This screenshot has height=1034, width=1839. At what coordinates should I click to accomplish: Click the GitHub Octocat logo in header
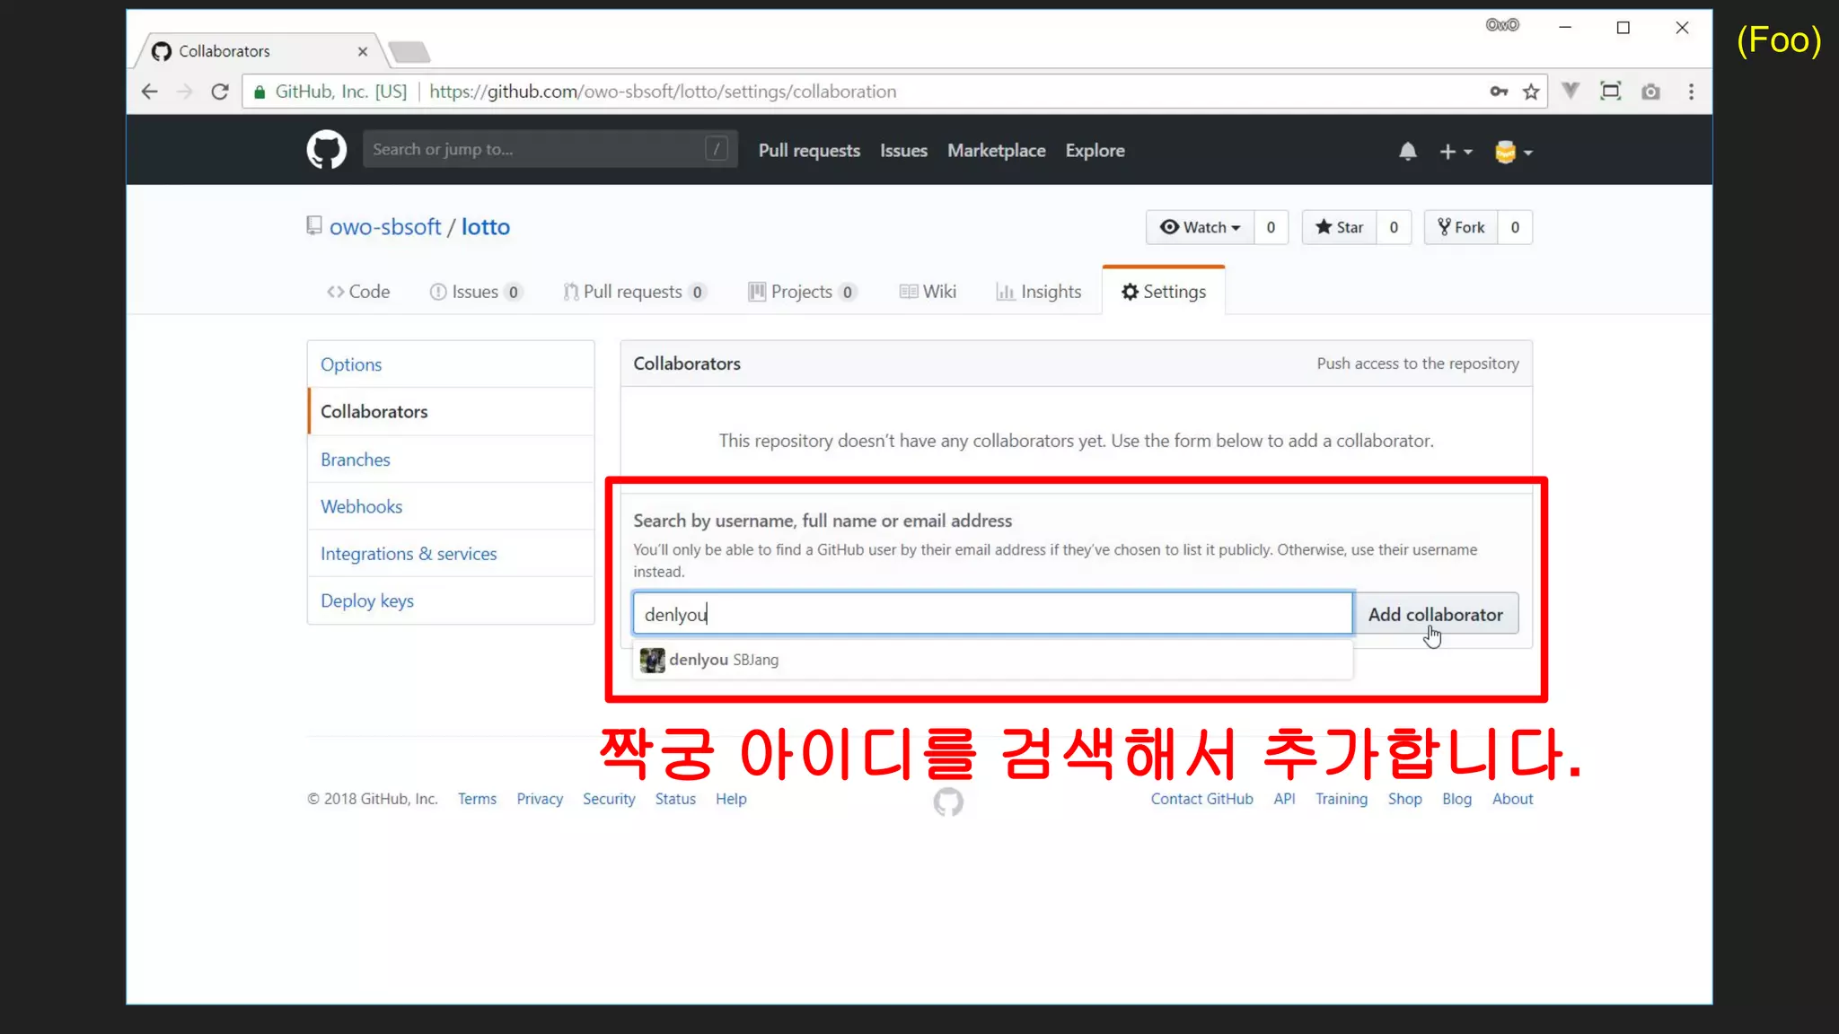tap(327, 150)
